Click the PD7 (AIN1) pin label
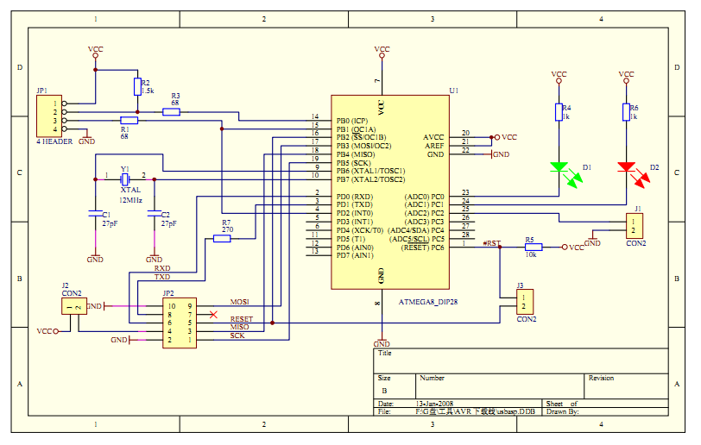Screen dimensions: 701x445 click(355, 255)
